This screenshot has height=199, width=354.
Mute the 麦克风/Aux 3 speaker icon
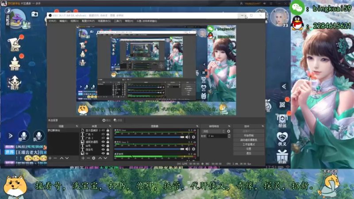tap(188, 149)
